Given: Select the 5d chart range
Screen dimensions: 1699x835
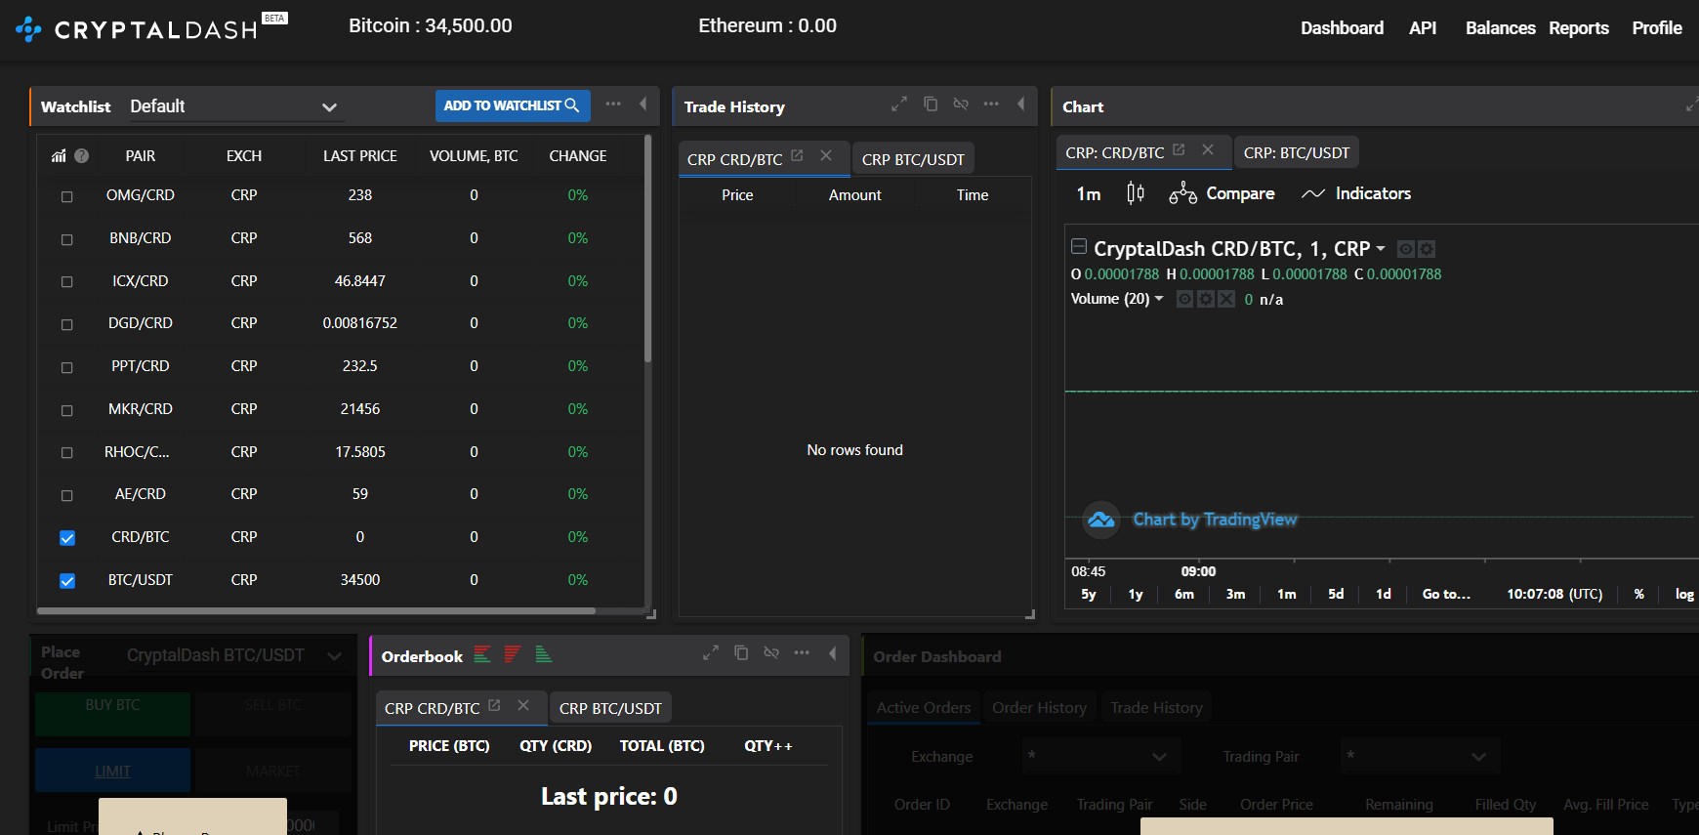Looking at the screenshot, I should point(1336,594).
